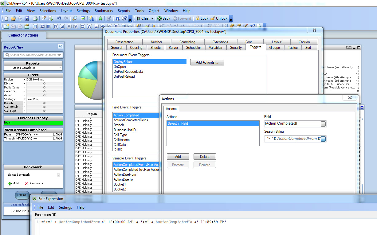Click the Search for Customer Name field
The image size is (377, 235).
pyautogui.click(x=33, y=55)
